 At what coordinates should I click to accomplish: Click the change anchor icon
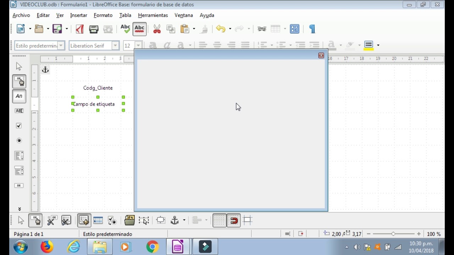[x=175, y=220]
